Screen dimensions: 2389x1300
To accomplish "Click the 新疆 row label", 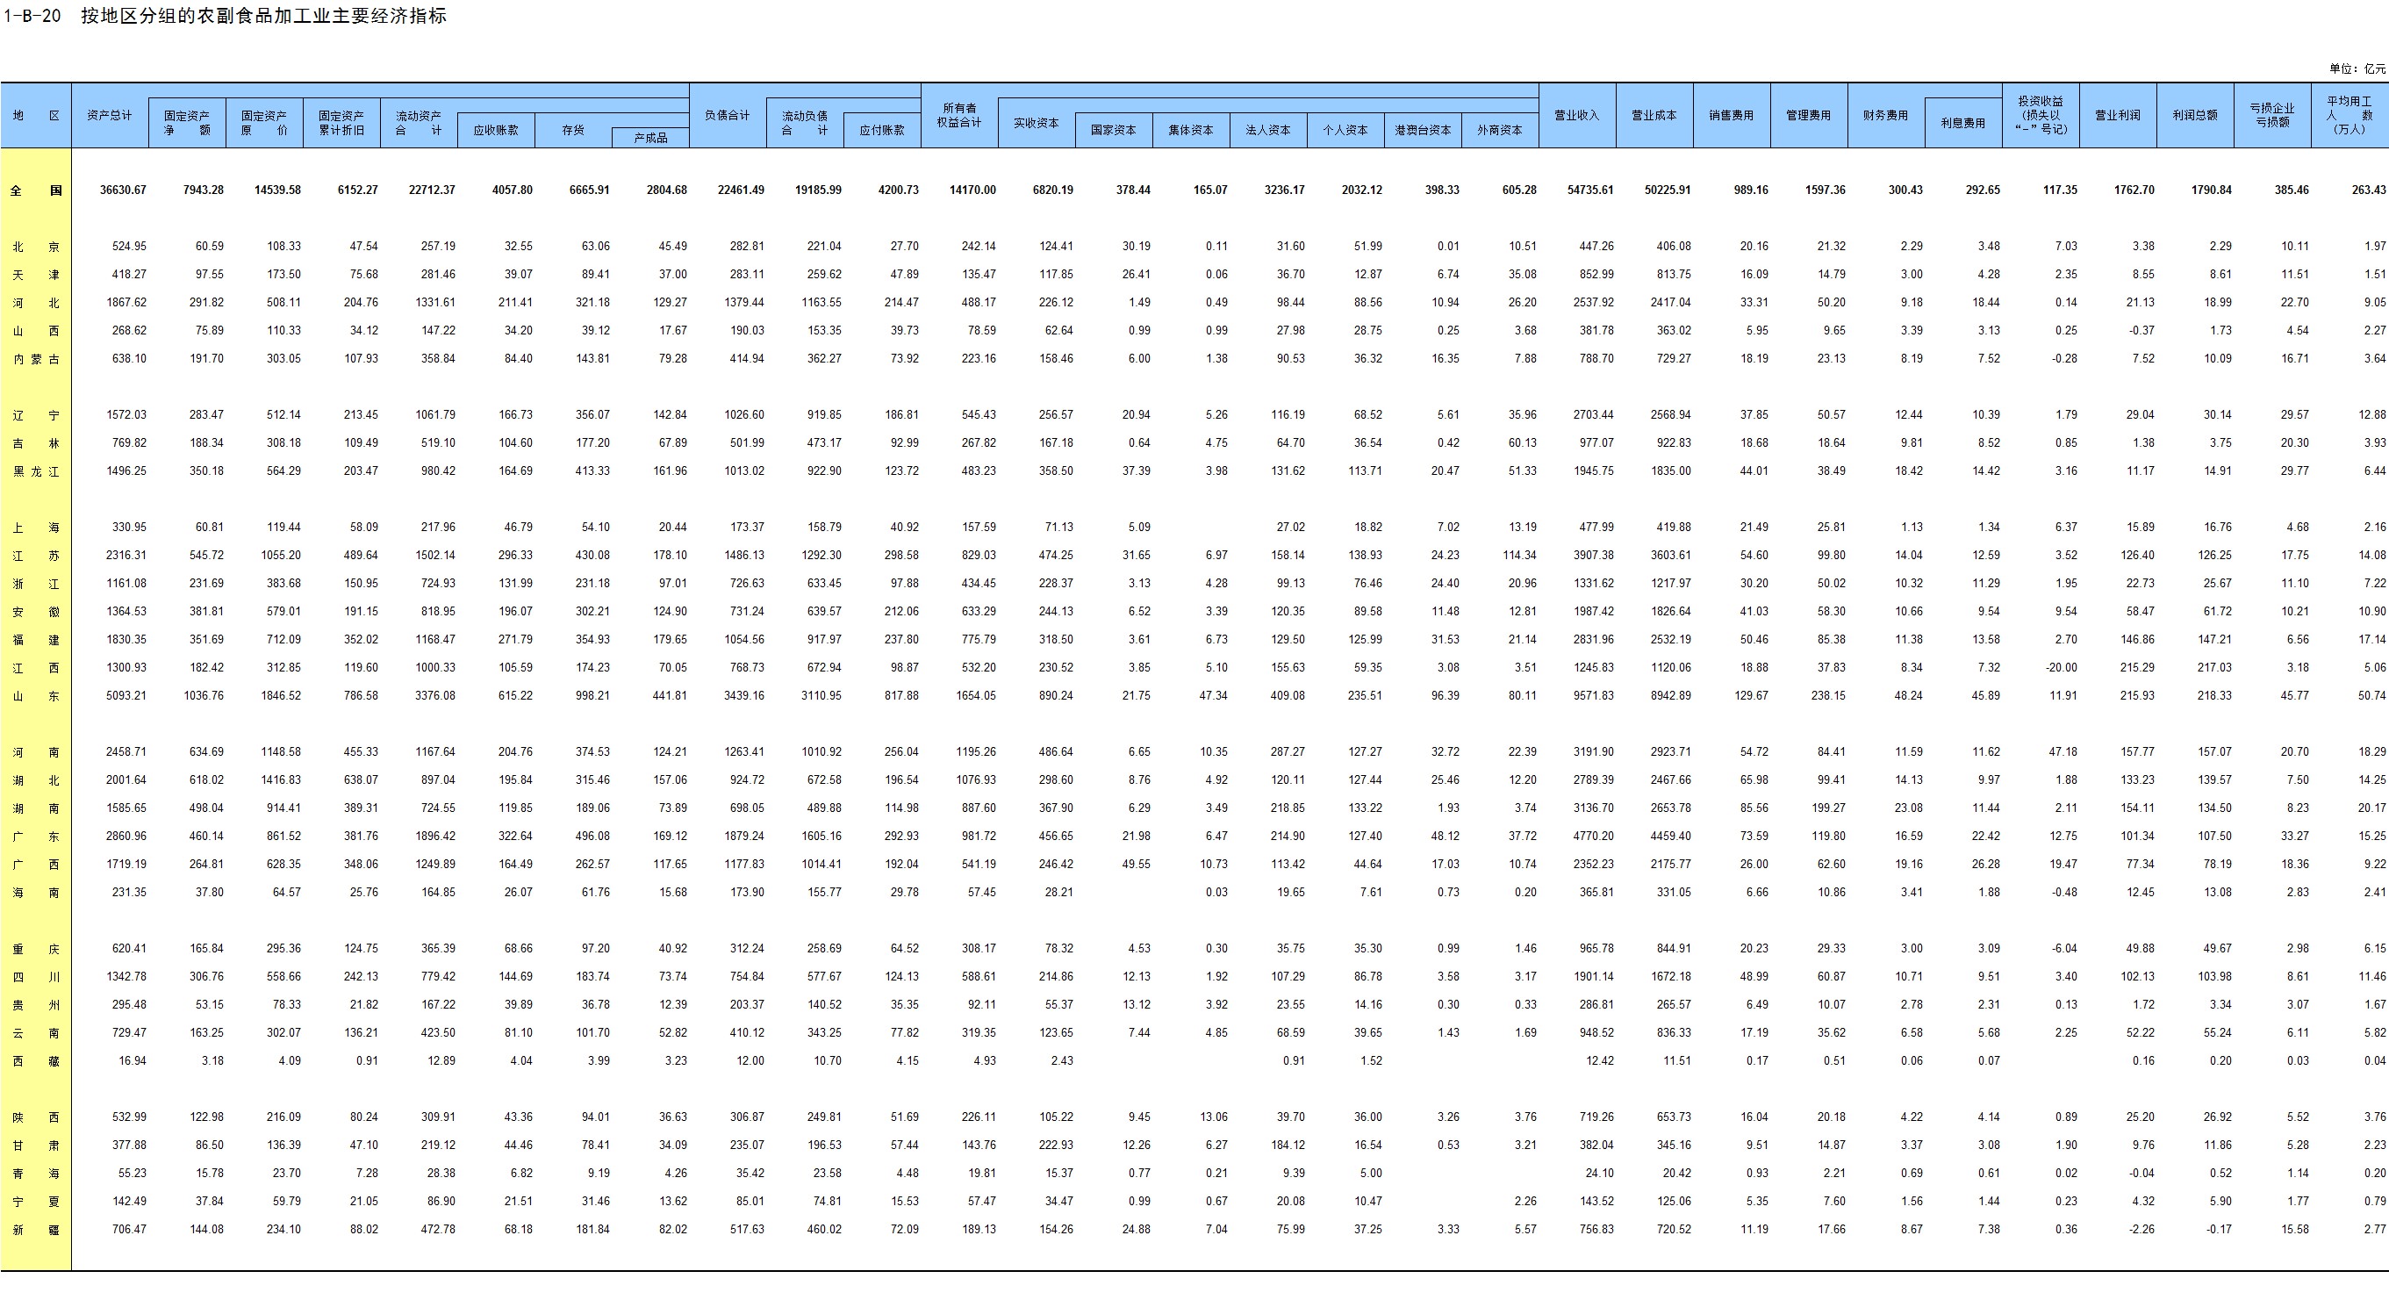I will pos(36,1230).
